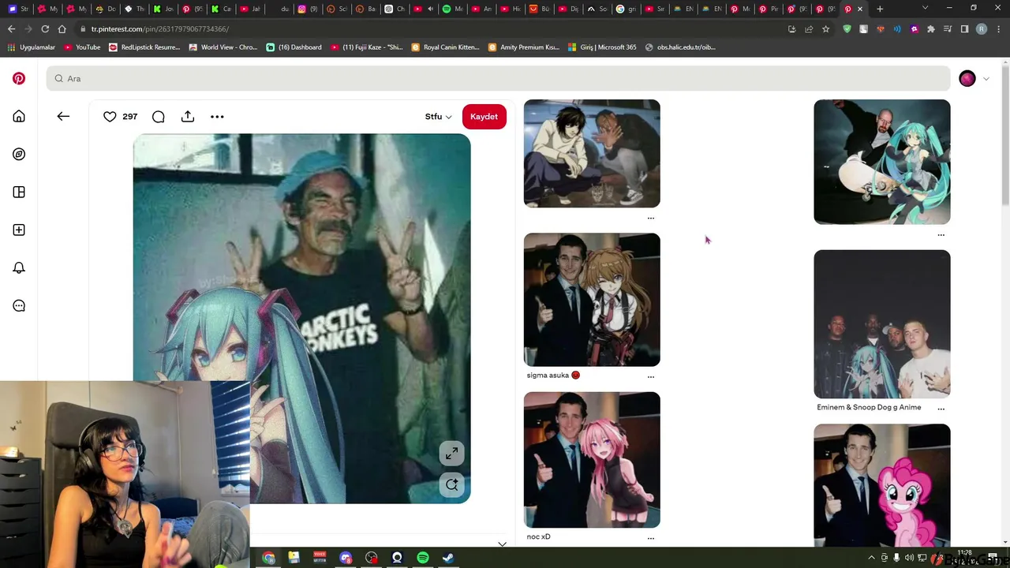Open notifications bell in the sidebar
The image size is (1010, 568).
click(19, 267)
